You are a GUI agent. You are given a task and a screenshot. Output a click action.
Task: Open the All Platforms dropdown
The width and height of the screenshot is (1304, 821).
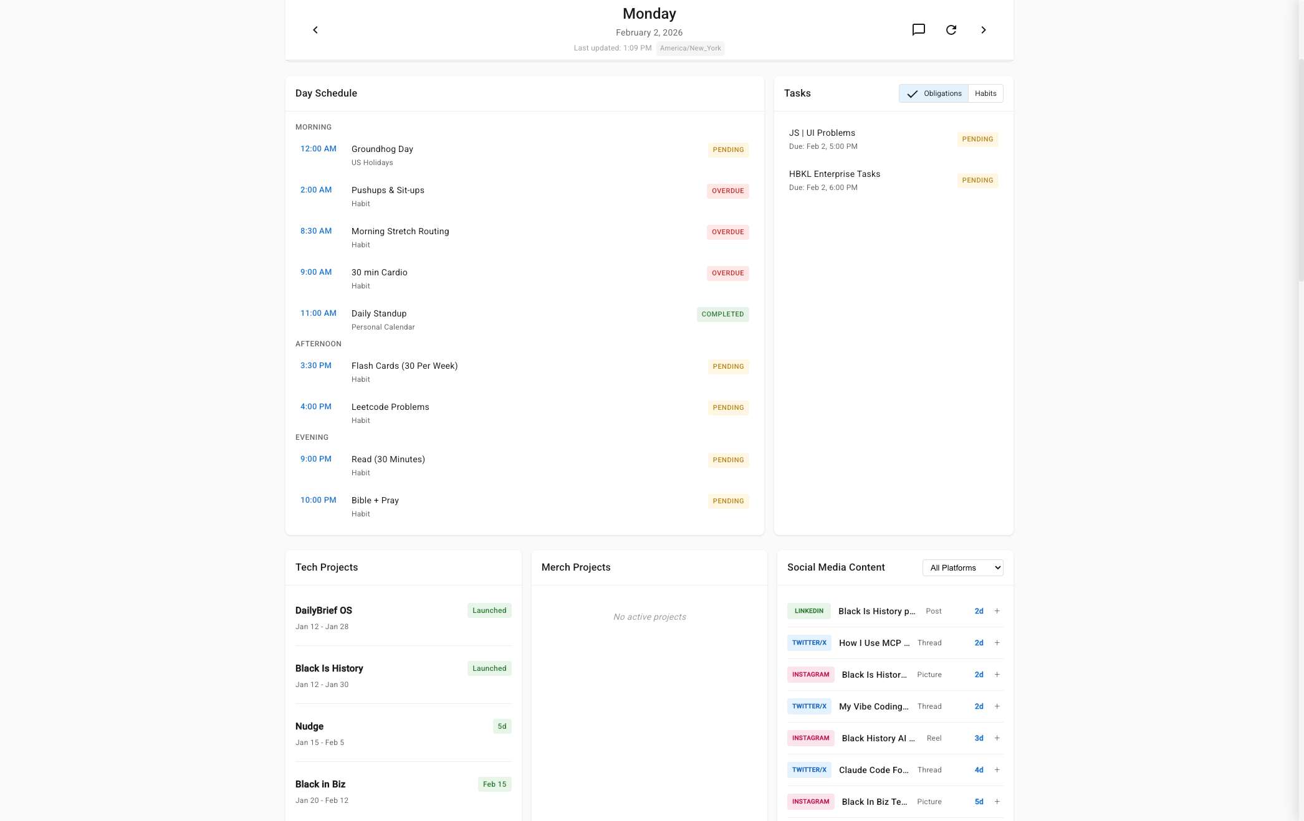coord(962,567)
